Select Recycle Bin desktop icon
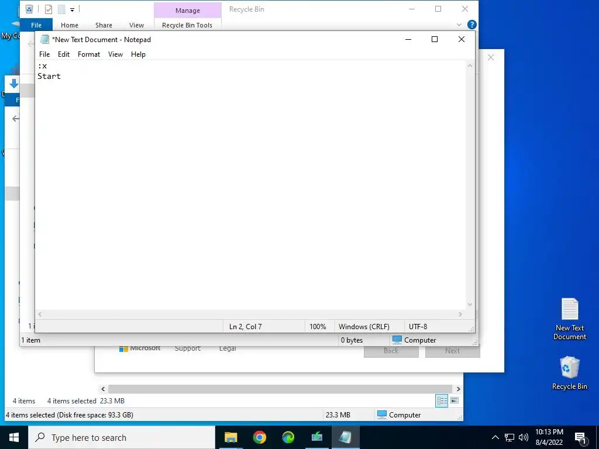This screenshot has width=599, height=449. 570,373
